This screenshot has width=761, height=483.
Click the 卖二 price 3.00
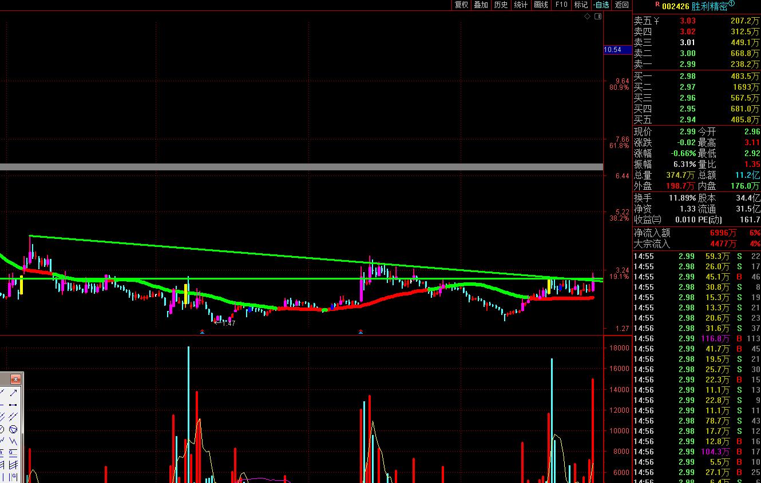point(687,54)
